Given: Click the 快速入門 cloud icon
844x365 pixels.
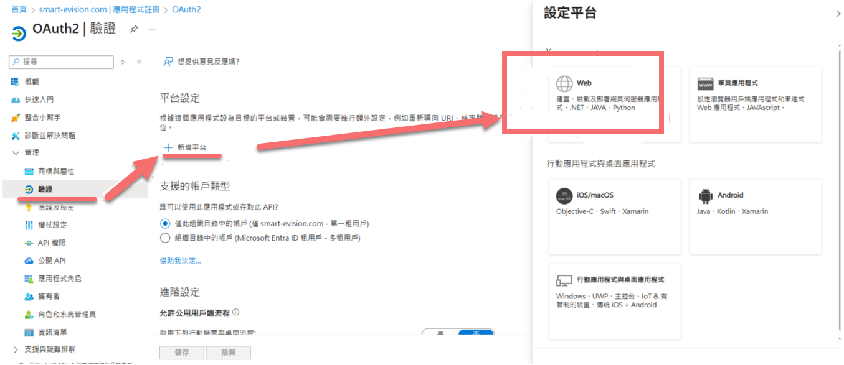Looking at the screenshot, I should pyautogui.click(x=15, y=99).
